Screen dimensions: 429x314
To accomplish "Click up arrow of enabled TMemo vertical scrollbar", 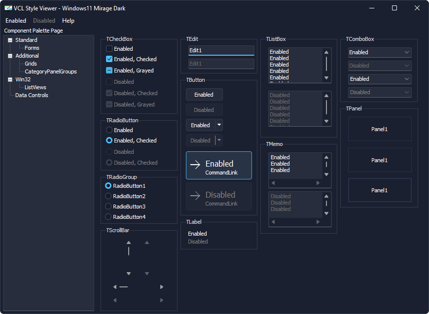I will (x=326, y=157).
